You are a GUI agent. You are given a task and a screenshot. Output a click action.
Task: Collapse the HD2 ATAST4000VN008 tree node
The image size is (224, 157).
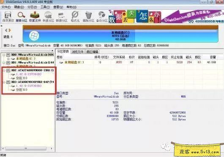click(x=4, y=70)
